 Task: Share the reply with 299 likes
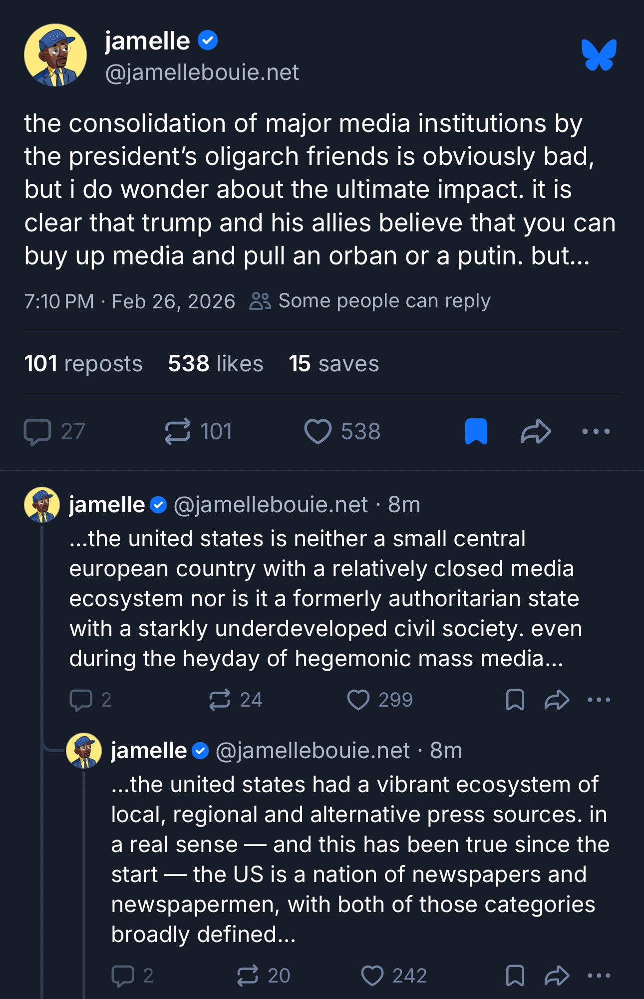[x=557, y=700]
